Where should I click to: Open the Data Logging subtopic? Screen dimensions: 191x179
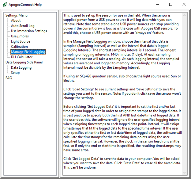coord(21,67)
